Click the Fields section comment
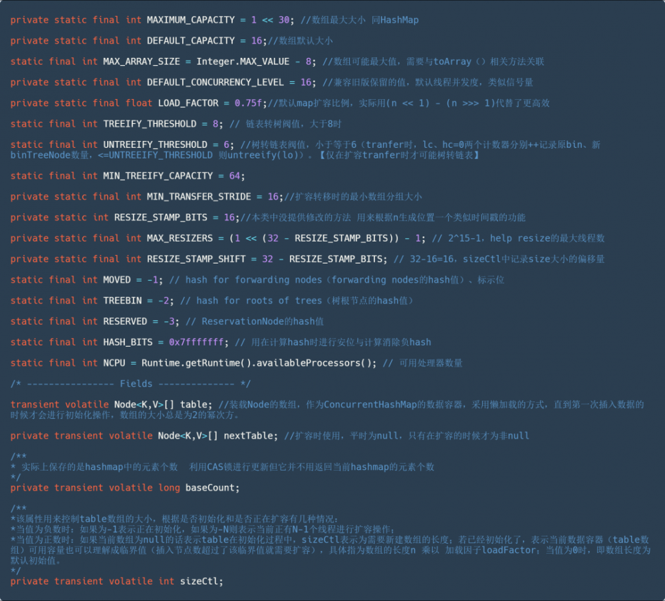This screenshot has width=665, height=601. pos(130,383)
